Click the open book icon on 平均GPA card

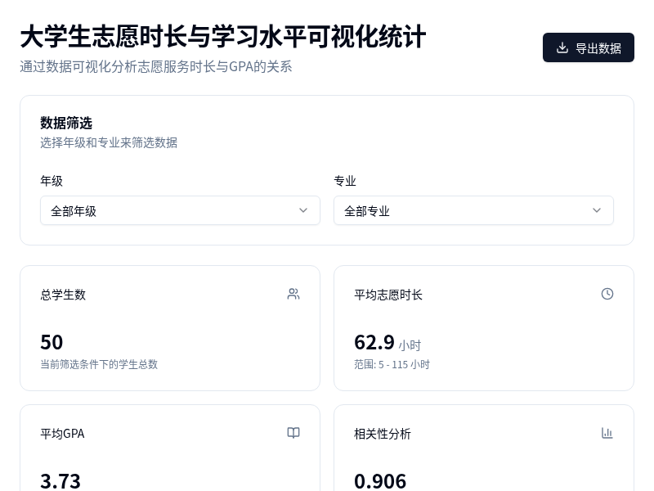click(293, 433)
